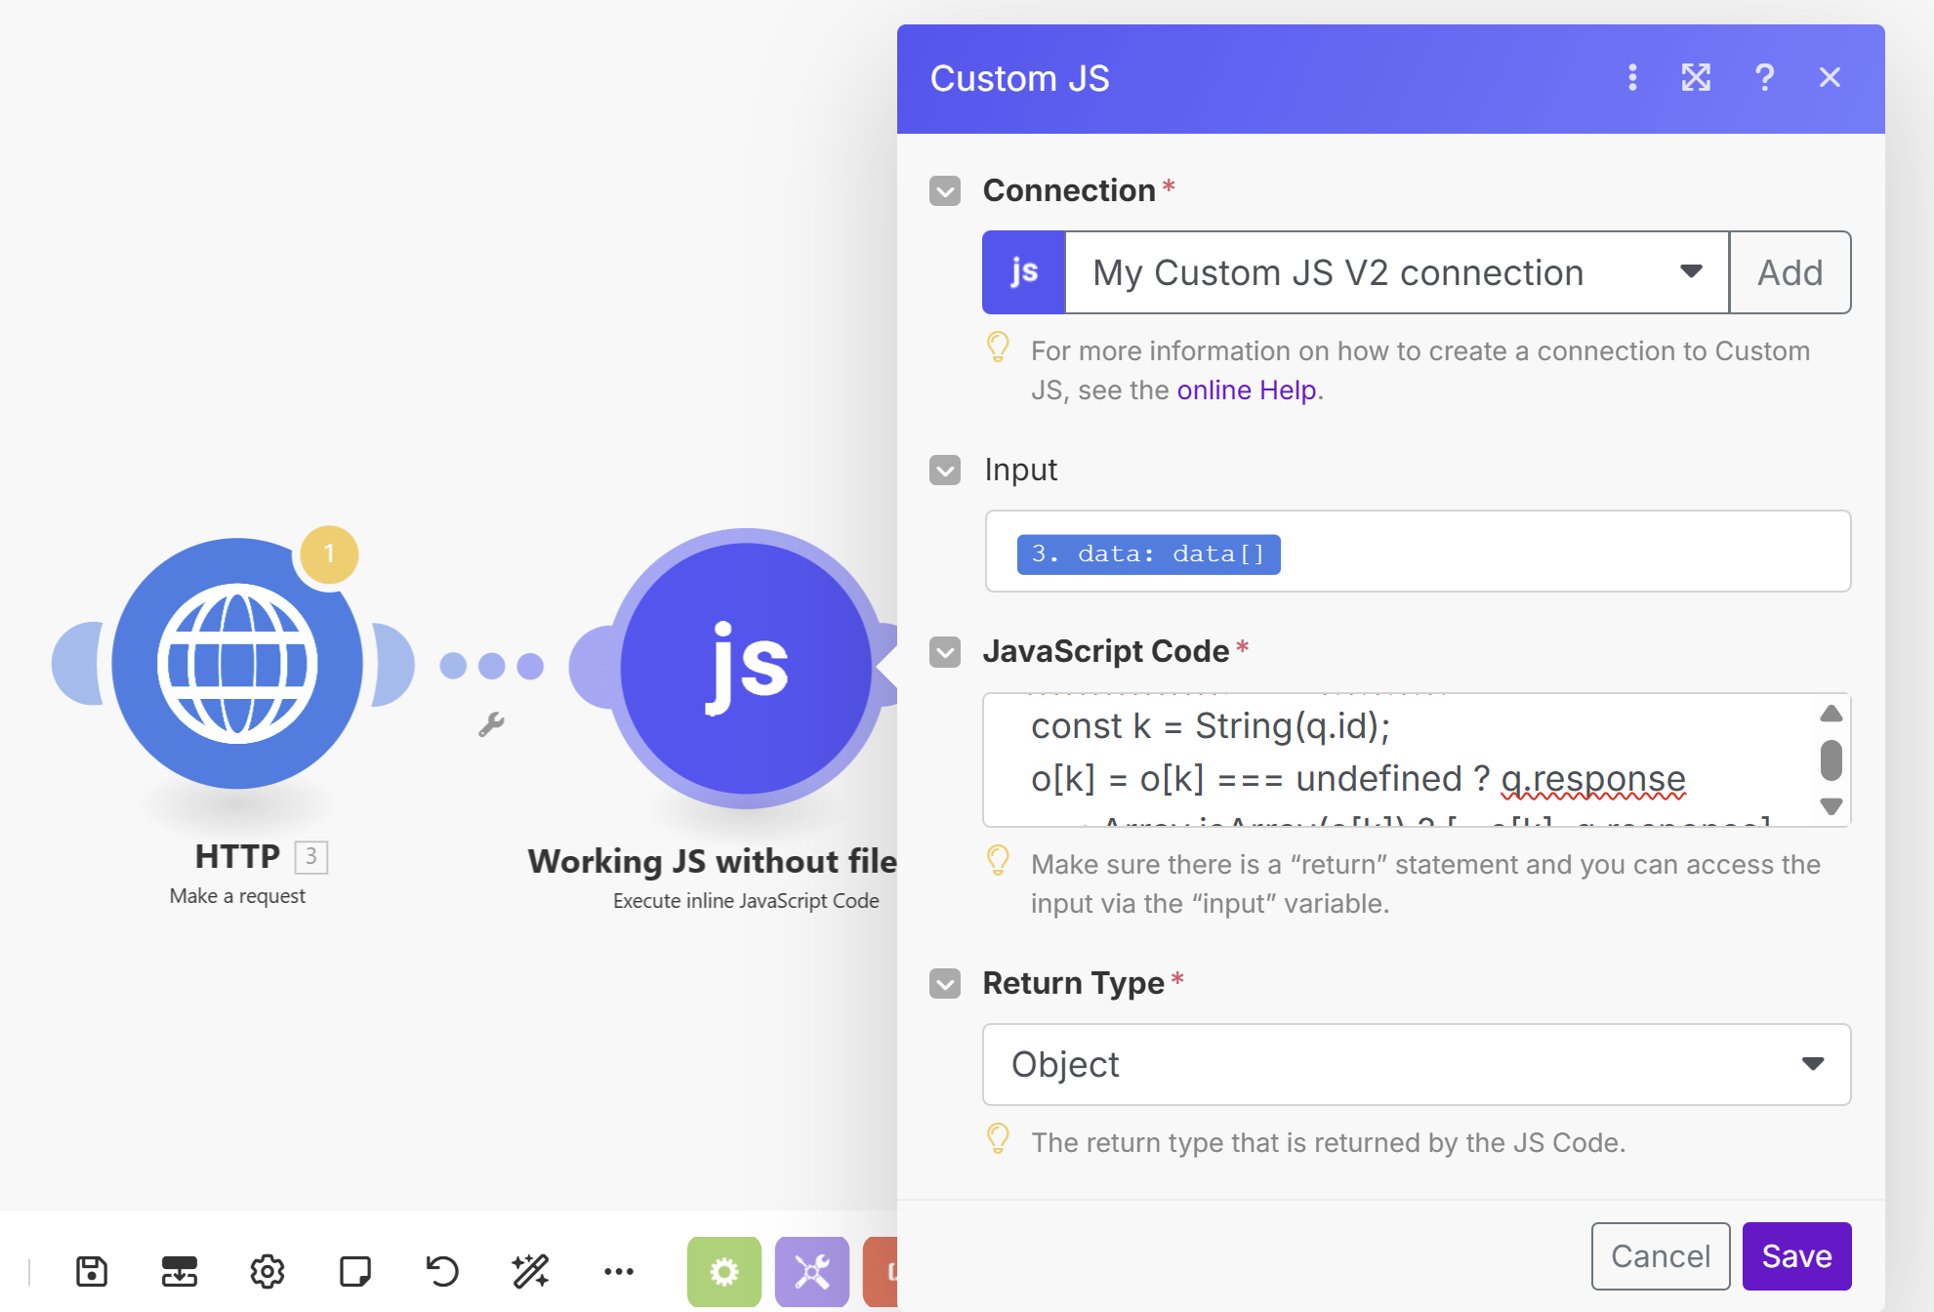Click the undo arrow icon

(442, 1271)
